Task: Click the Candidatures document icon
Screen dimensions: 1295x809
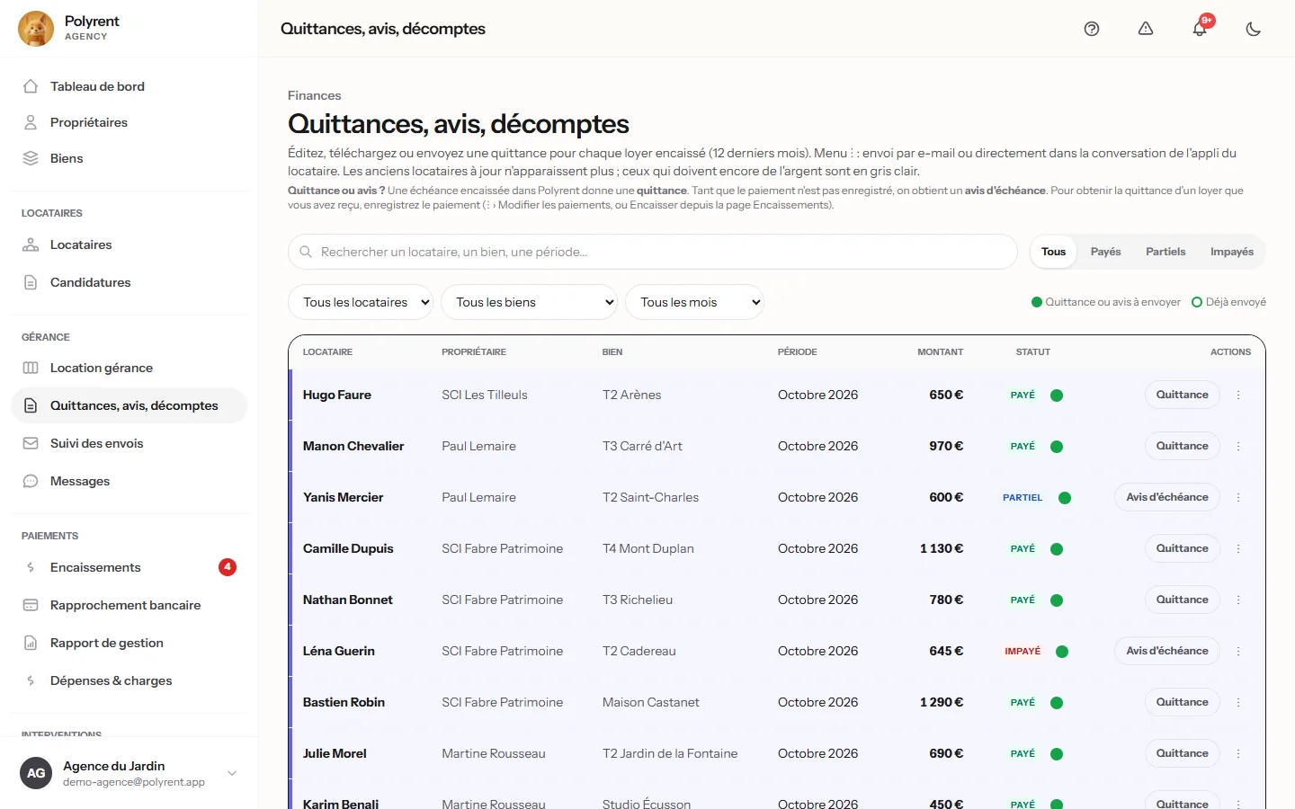Action: tap(31, 282)
